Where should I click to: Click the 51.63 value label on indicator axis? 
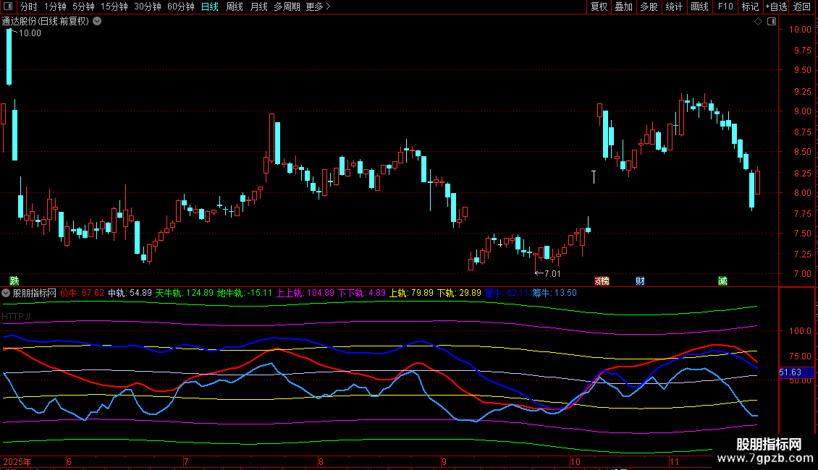click(x=790, y=372)
